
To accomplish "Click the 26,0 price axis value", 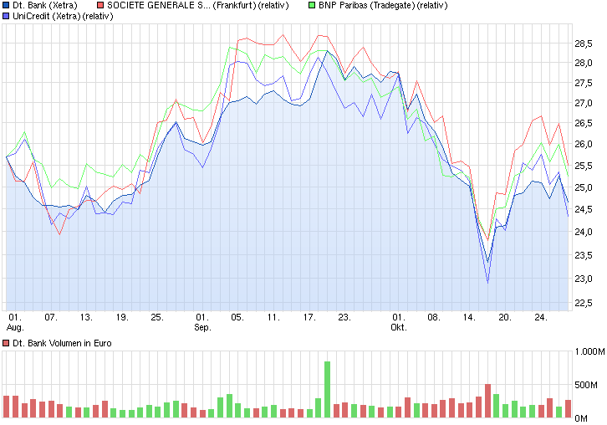I will click(x=584, y=144).
